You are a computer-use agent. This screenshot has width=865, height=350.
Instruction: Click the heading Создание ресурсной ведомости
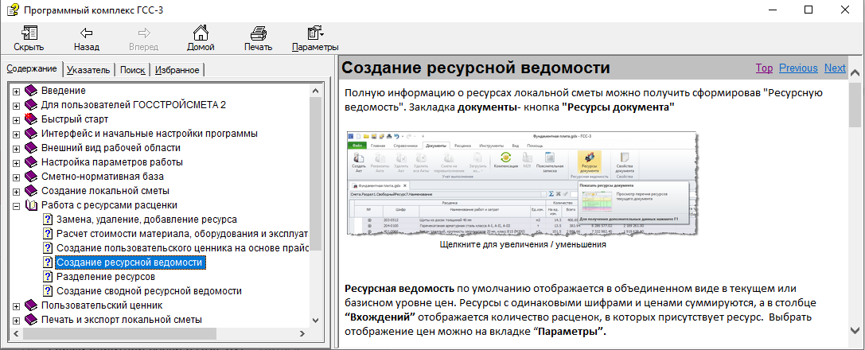(x=476, y=68)
